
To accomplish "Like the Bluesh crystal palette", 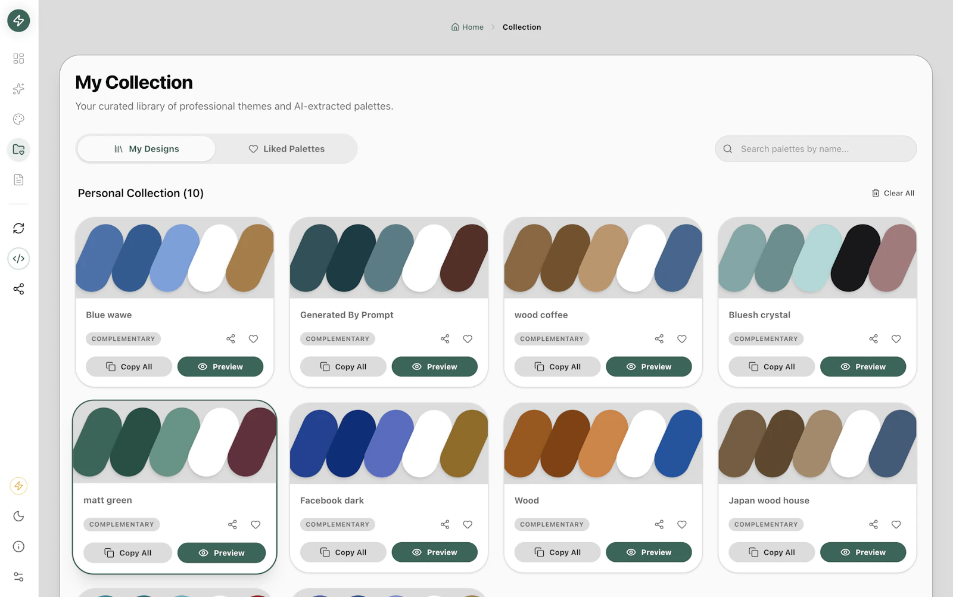I will pyautogui.click(x=896, y=339).
